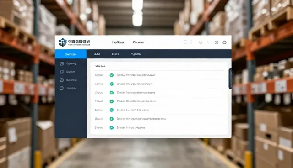293x168 pixels.
Task: Click the green status icon in the last list row
Action: coord(112,127)
